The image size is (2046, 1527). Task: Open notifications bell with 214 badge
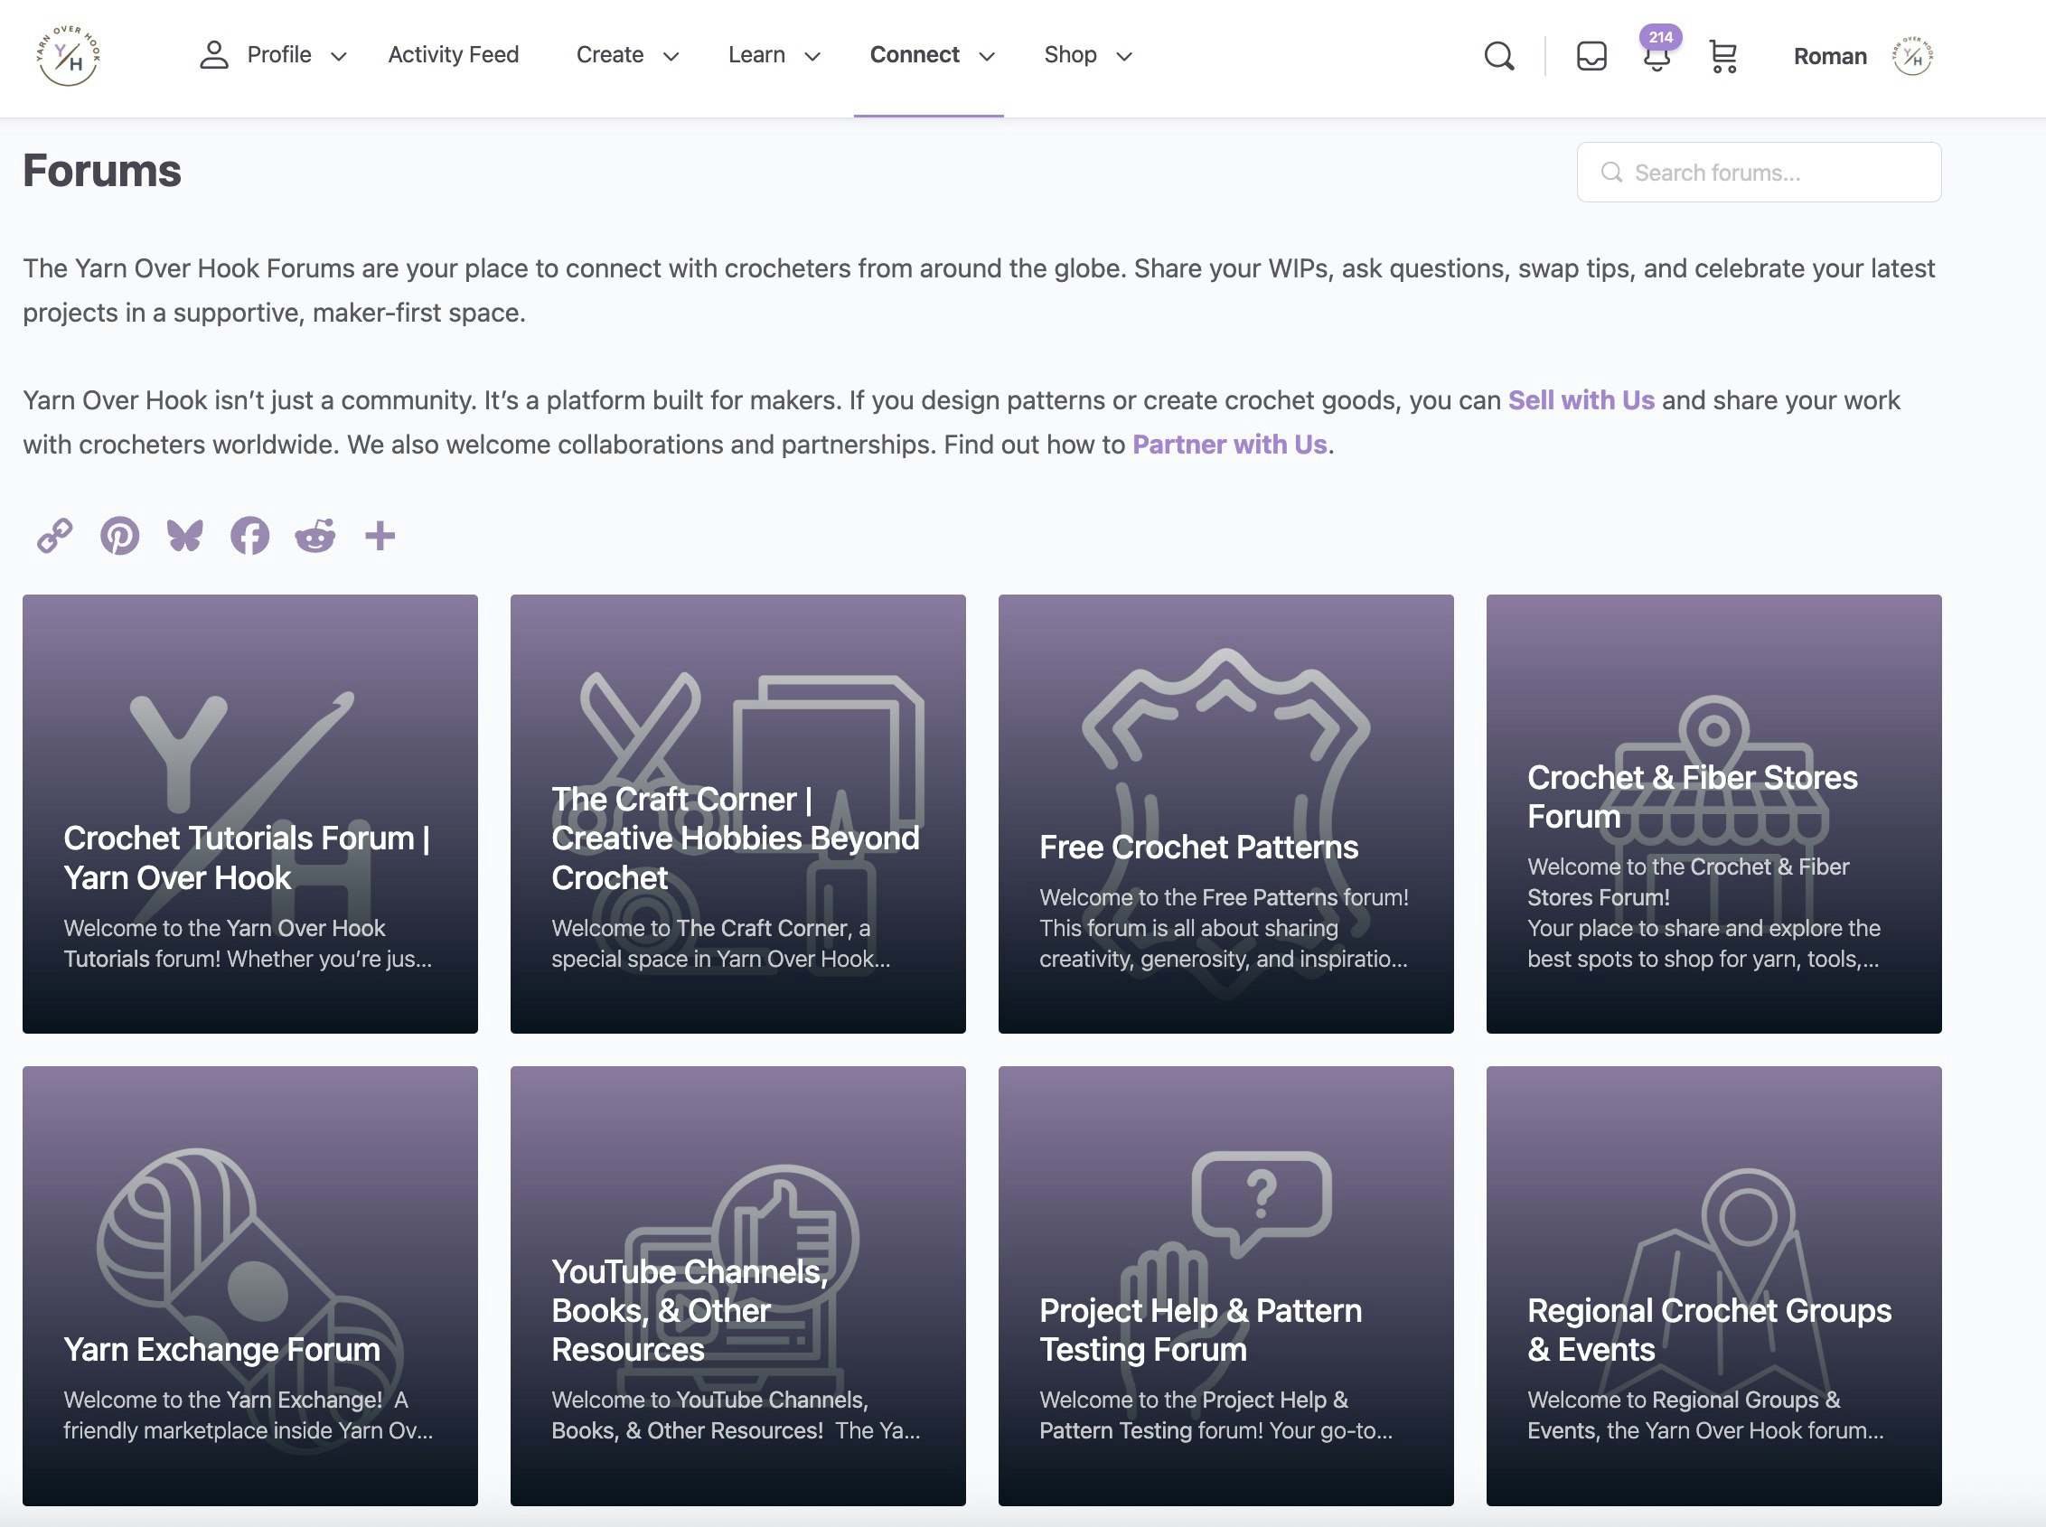pyautogui.click(x=1656, y=57)
